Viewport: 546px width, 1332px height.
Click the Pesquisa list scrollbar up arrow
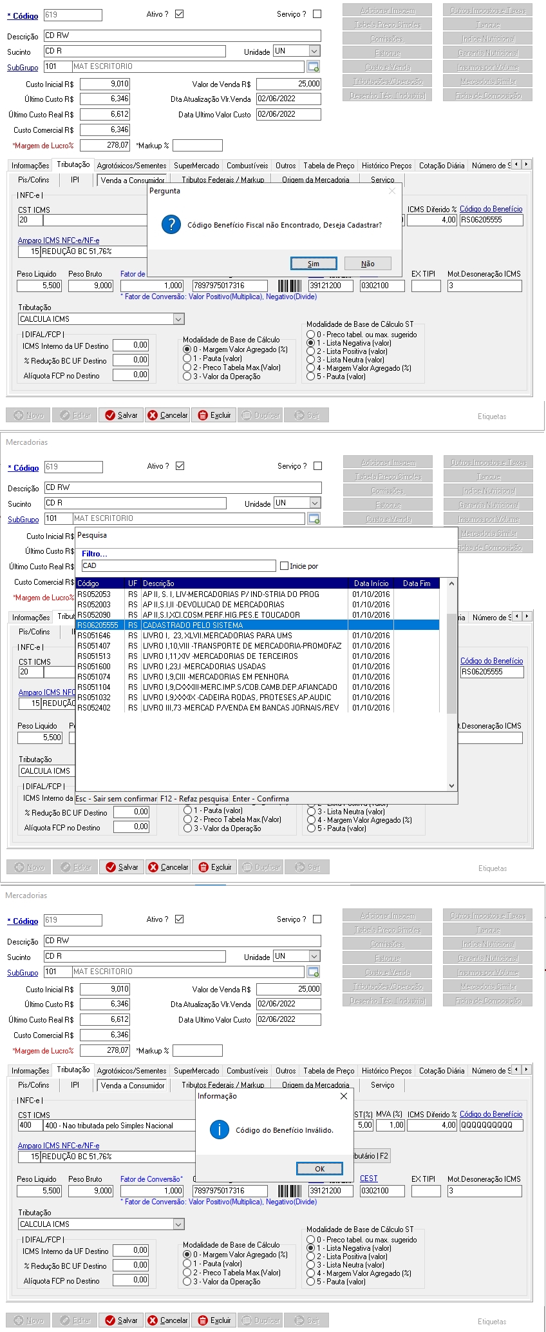(451, 583)
